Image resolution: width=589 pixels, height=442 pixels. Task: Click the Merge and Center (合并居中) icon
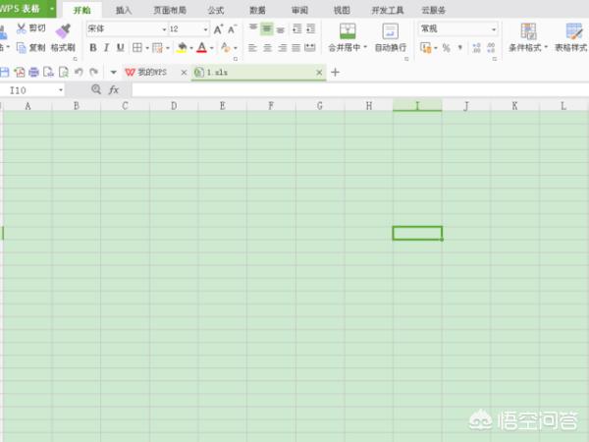348,31
